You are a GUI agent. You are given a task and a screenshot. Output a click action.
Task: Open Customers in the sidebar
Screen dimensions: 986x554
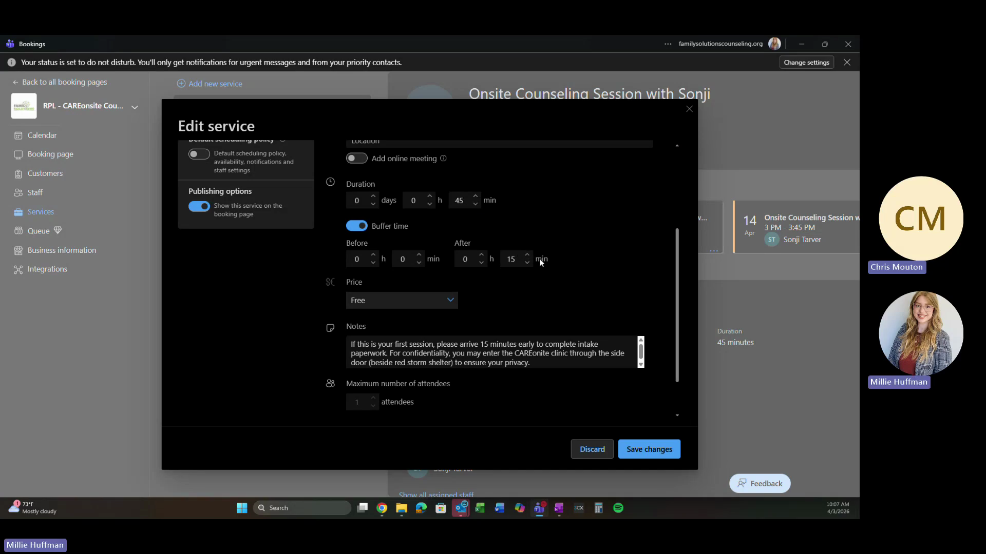click(45, 173)
